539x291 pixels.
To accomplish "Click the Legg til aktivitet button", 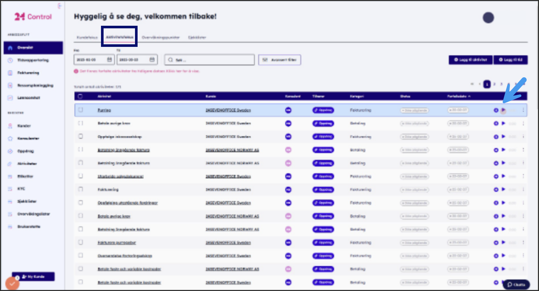I will pyautogui.click(x=470, y=60).
